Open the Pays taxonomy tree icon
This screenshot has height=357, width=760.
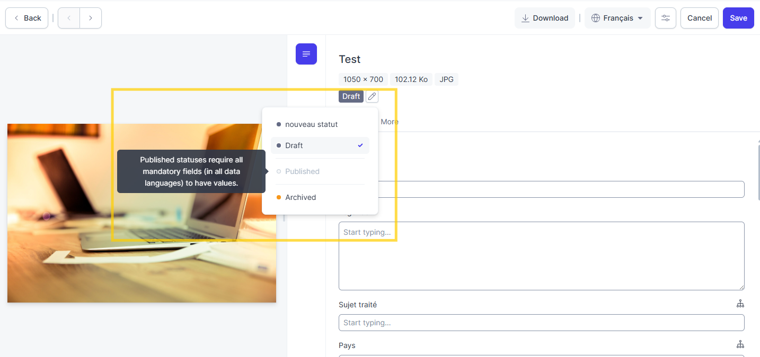tap(740, 345)
